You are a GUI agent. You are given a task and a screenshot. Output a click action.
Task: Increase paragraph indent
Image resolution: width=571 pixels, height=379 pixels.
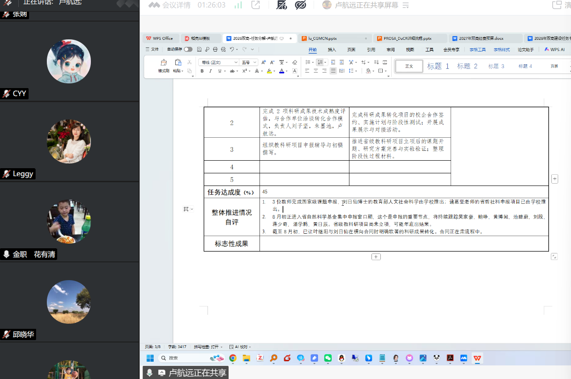point(341,62)
